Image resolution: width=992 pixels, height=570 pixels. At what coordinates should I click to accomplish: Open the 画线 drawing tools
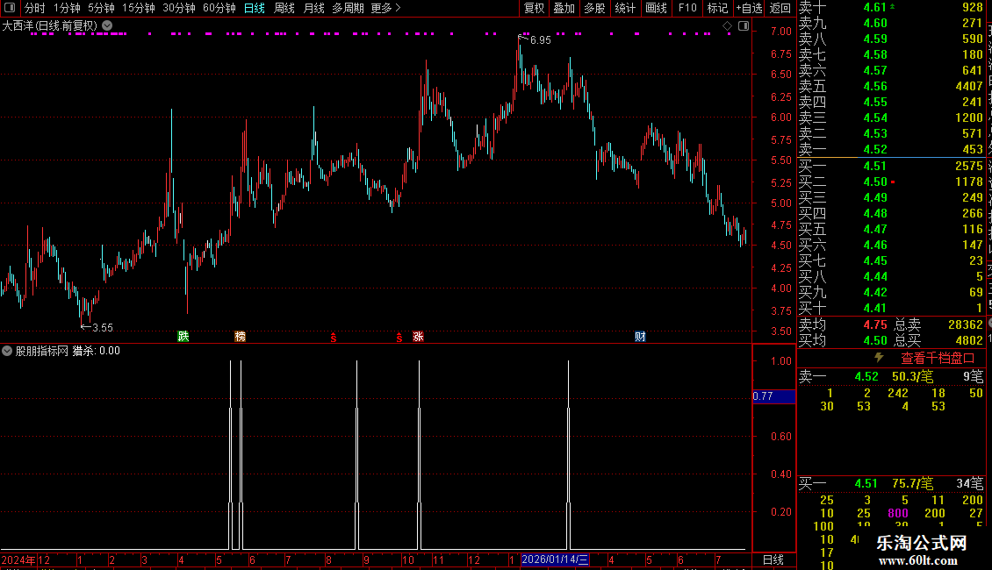[x=656, y=8]
